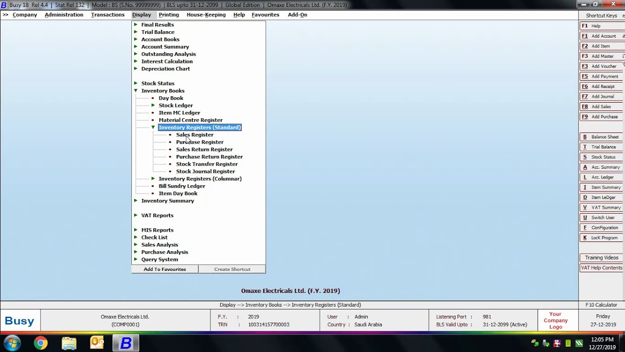Open the Company menu
The height and width of the screenshot is (352, 625).
[25, 15]
